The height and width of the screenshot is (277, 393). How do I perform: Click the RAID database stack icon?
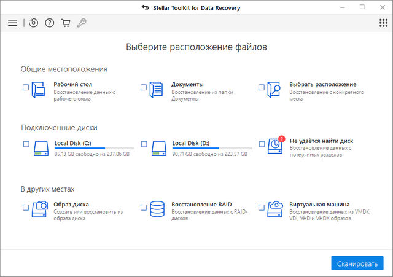(x=157, y=209)
